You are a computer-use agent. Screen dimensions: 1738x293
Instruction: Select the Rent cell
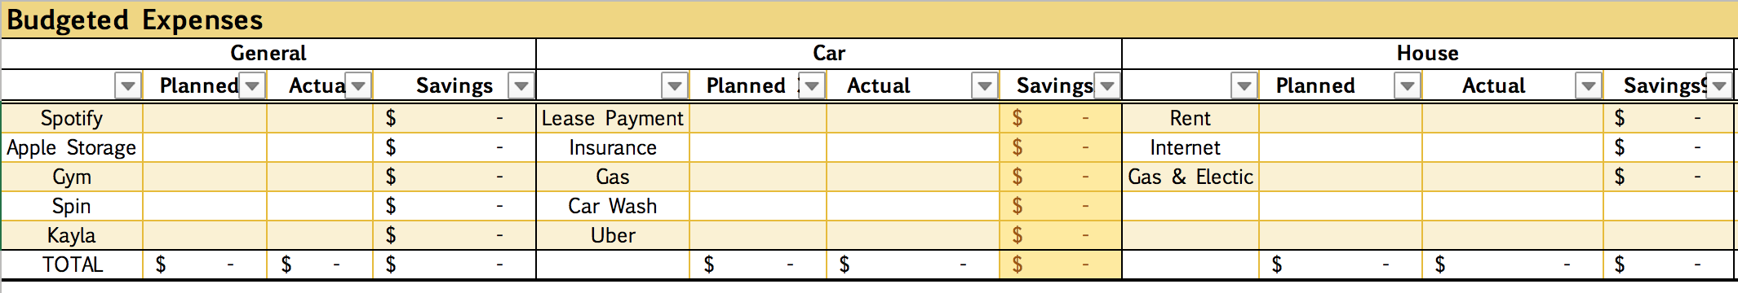(1190, 118)
